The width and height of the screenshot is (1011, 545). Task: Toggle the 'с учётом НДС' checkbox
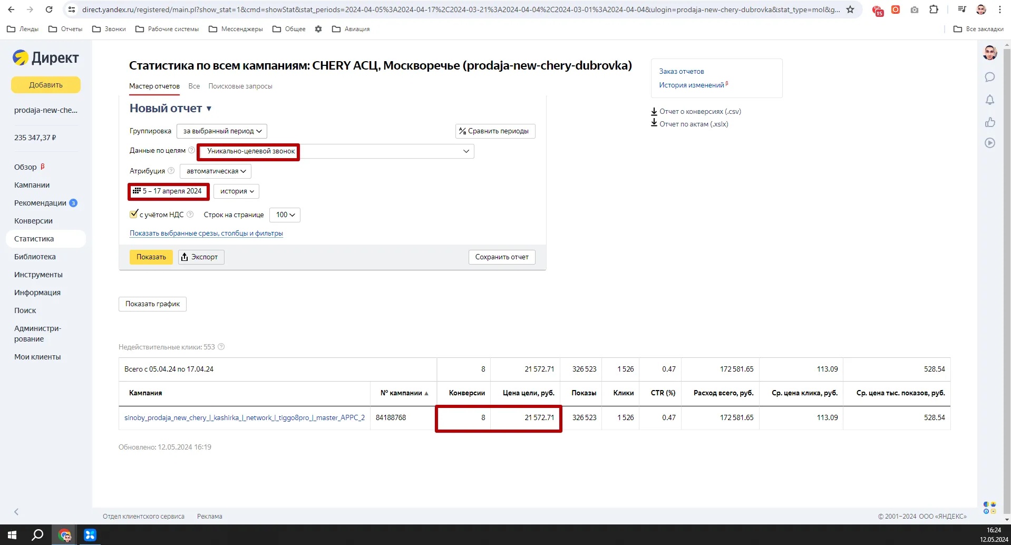pos(134,215)
